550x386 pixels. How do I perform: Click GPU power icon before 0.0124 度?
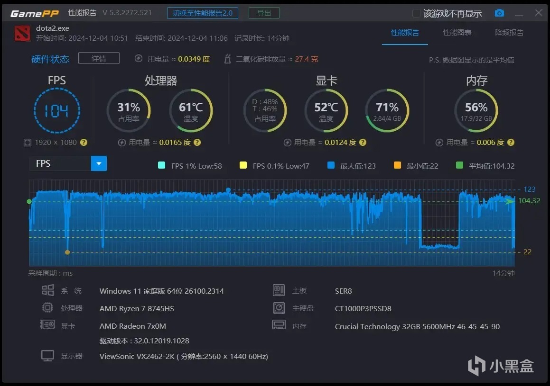coord(287,143)
